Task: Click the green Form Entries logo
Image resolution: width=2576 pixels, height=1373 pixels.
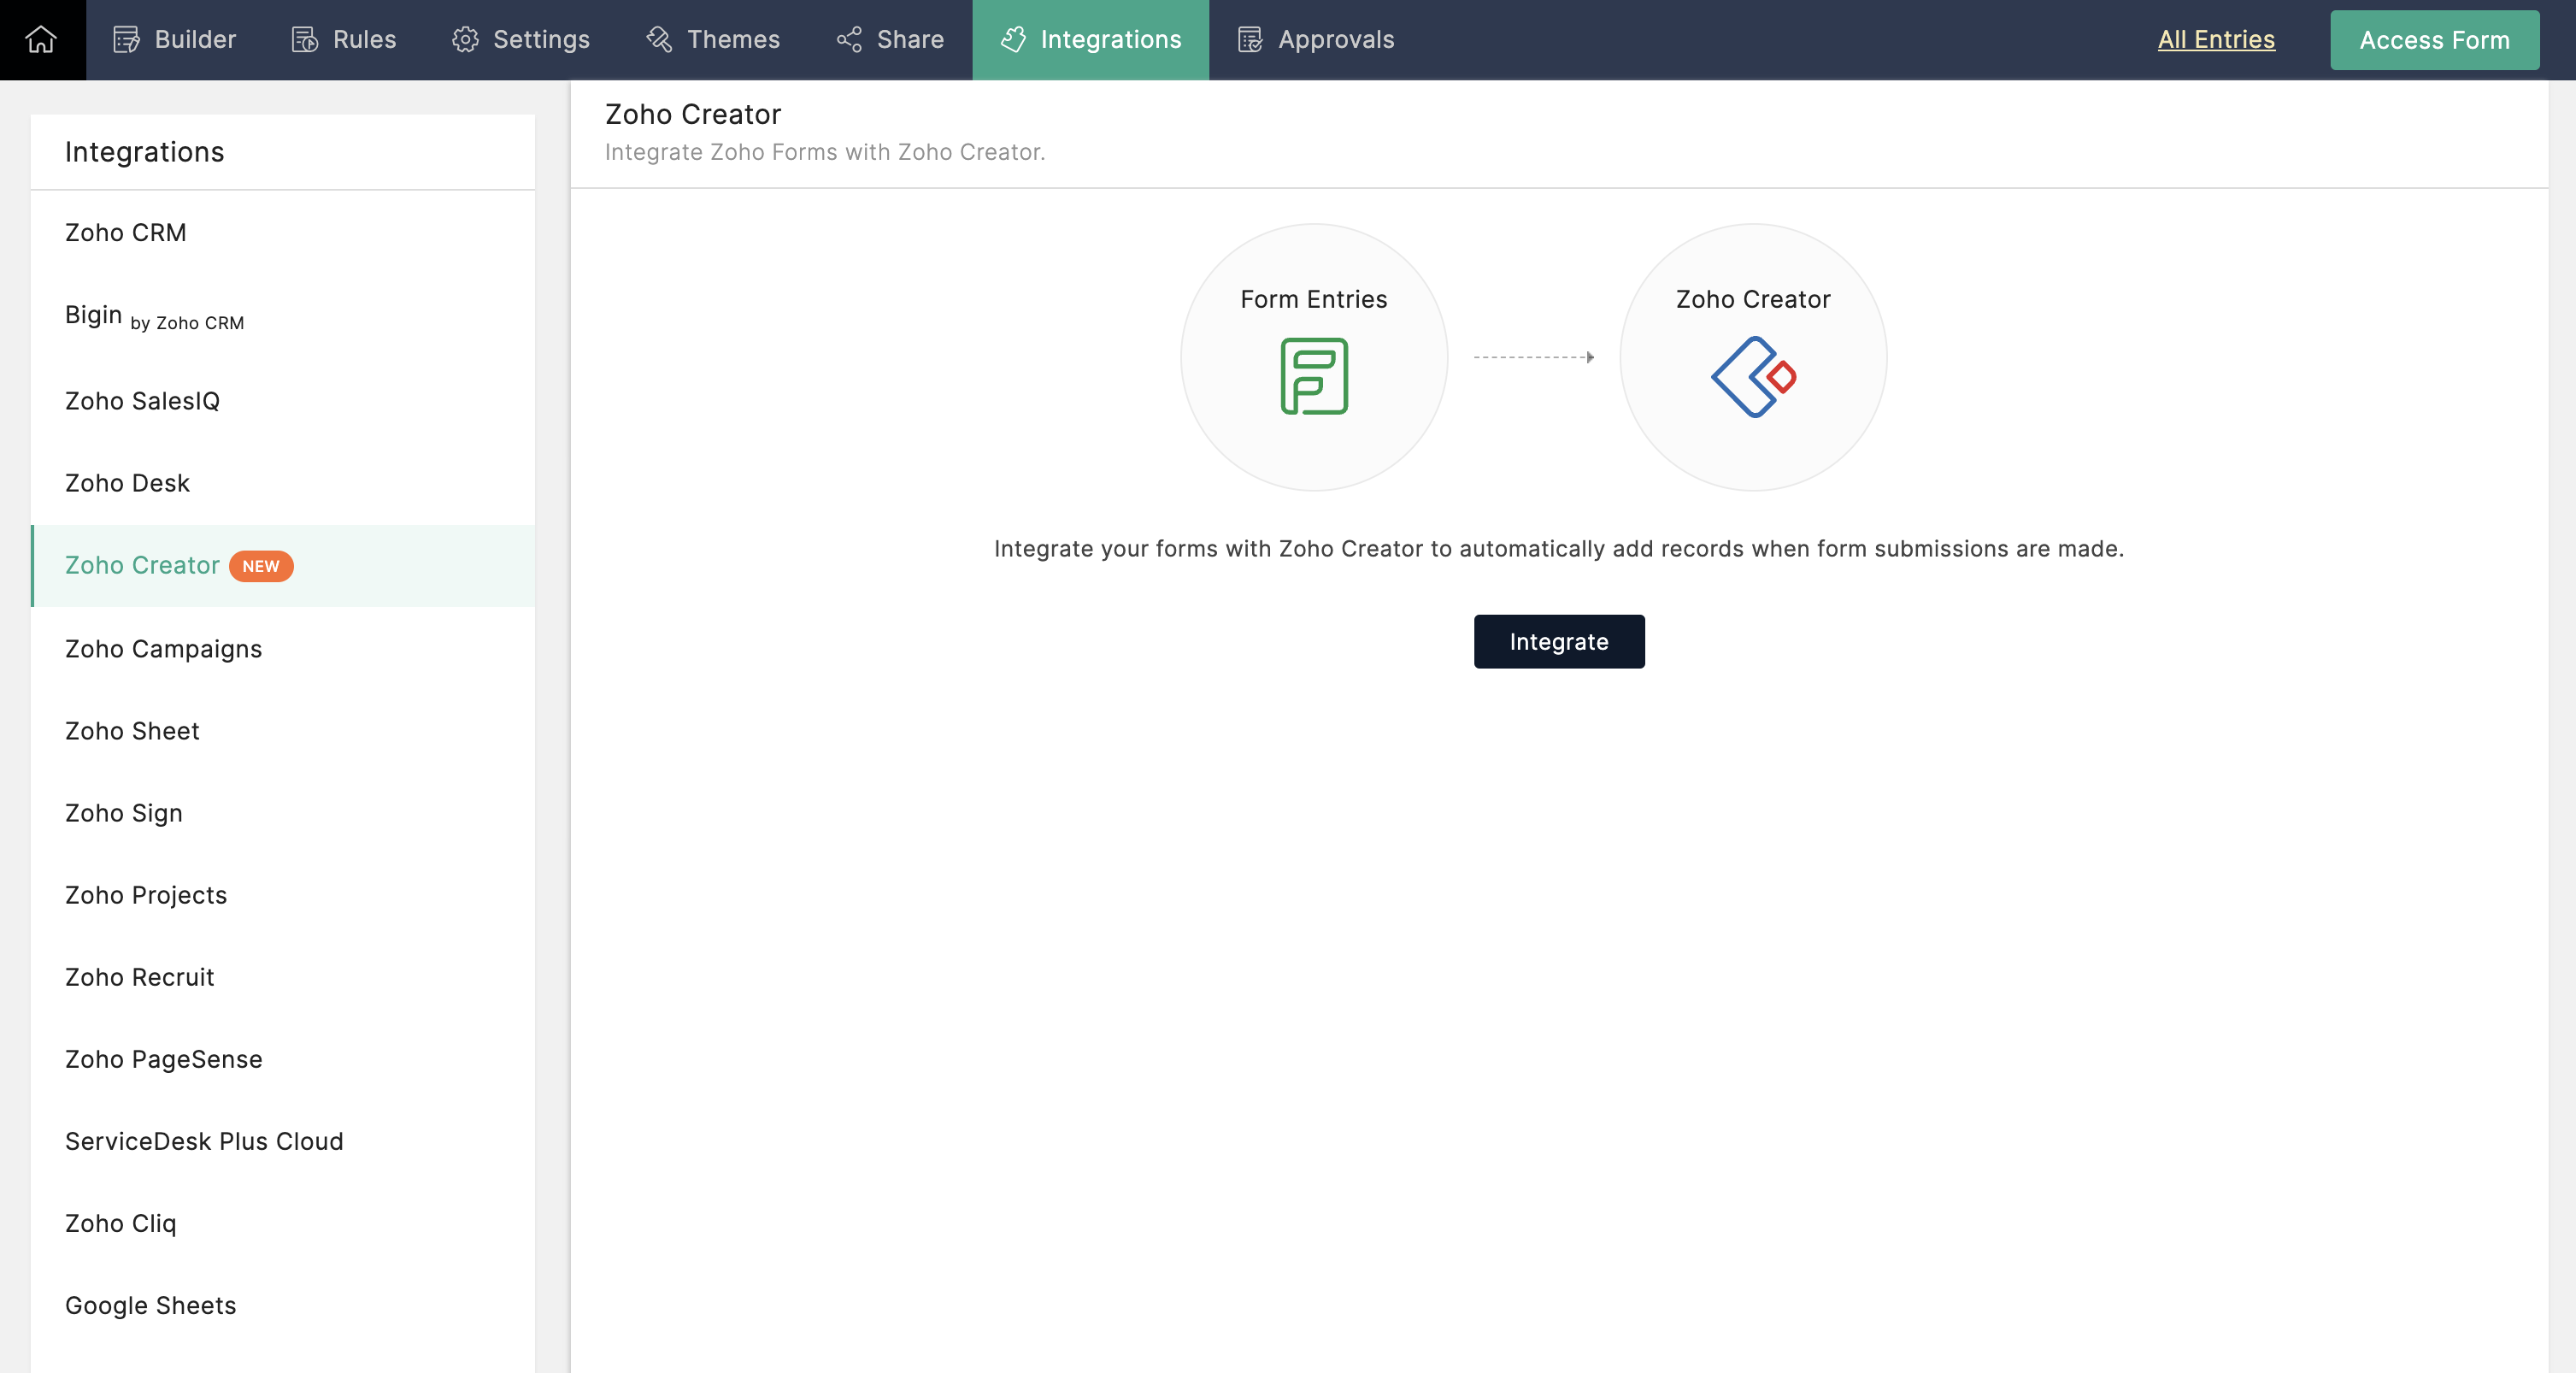Action: pyautogui.click(x=1314, y=376)
